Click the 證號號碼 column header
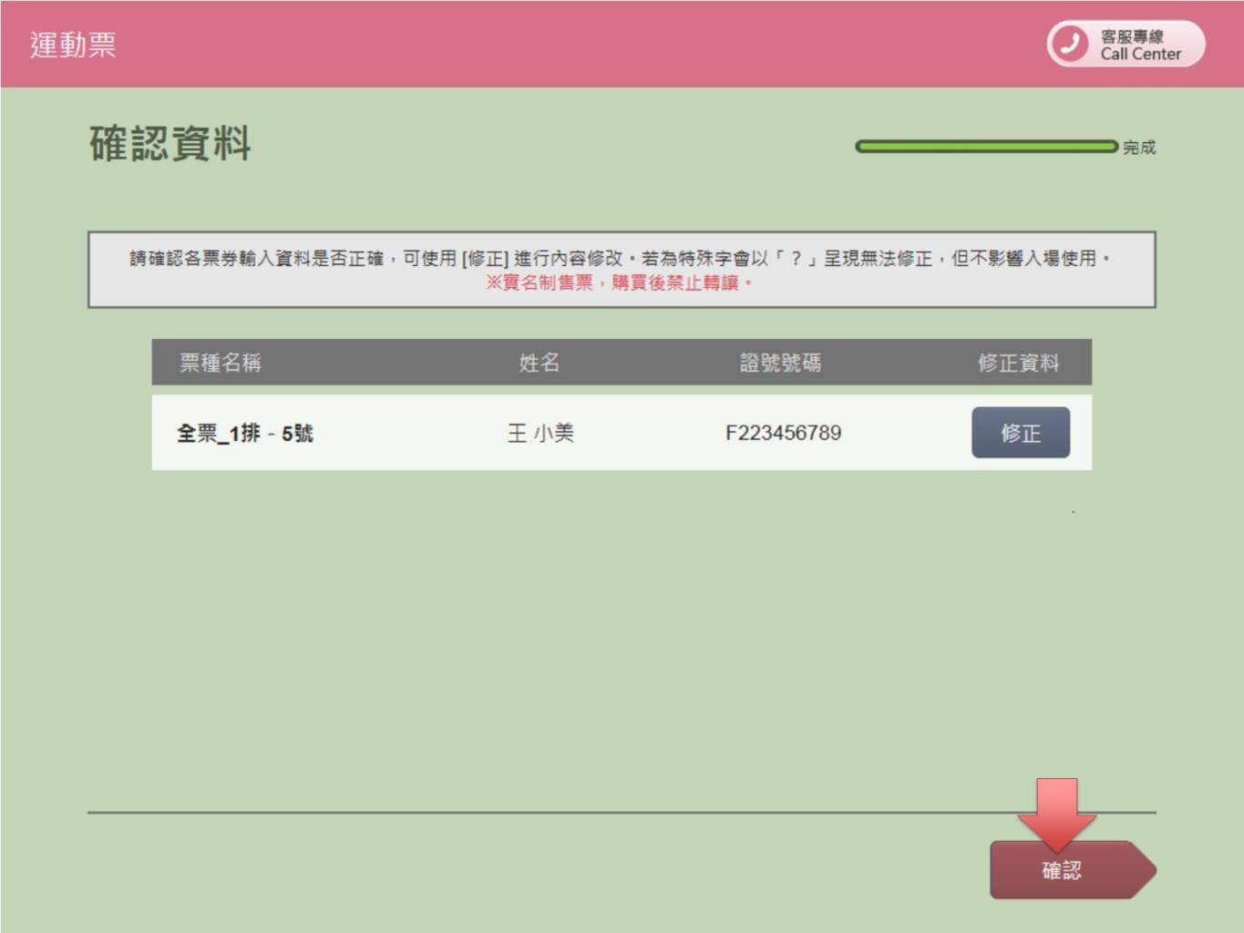 click(x=780, y=363)
